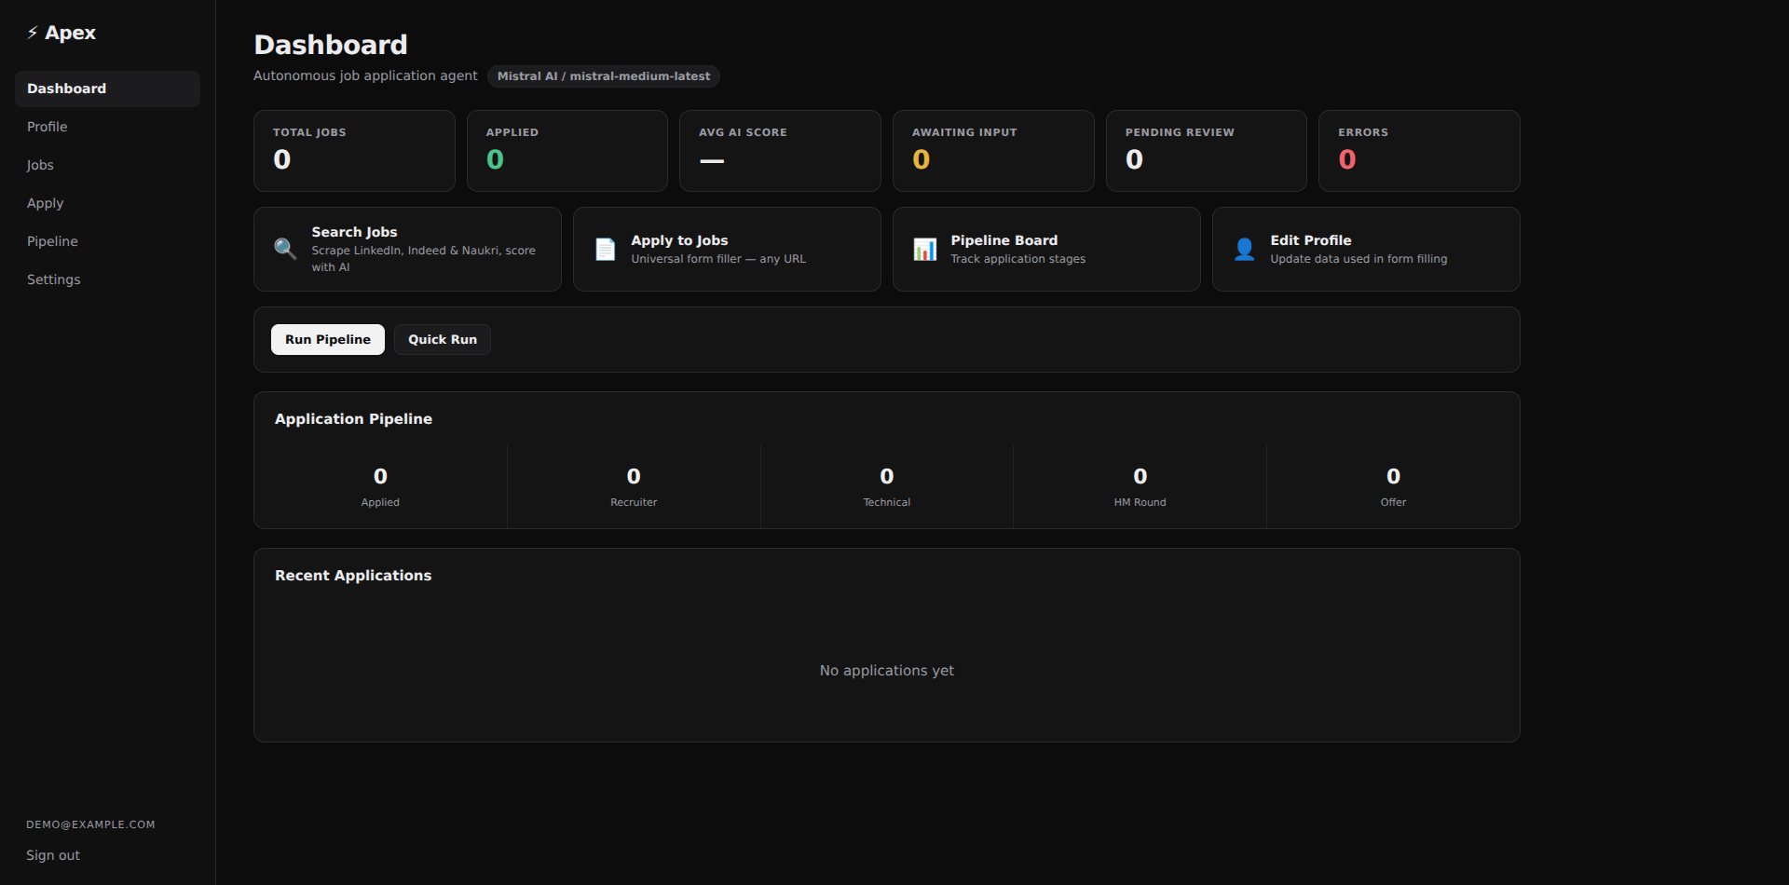Click the Mistral AI model badge
The image size is (1789, 885).
[x=604, y=76]
